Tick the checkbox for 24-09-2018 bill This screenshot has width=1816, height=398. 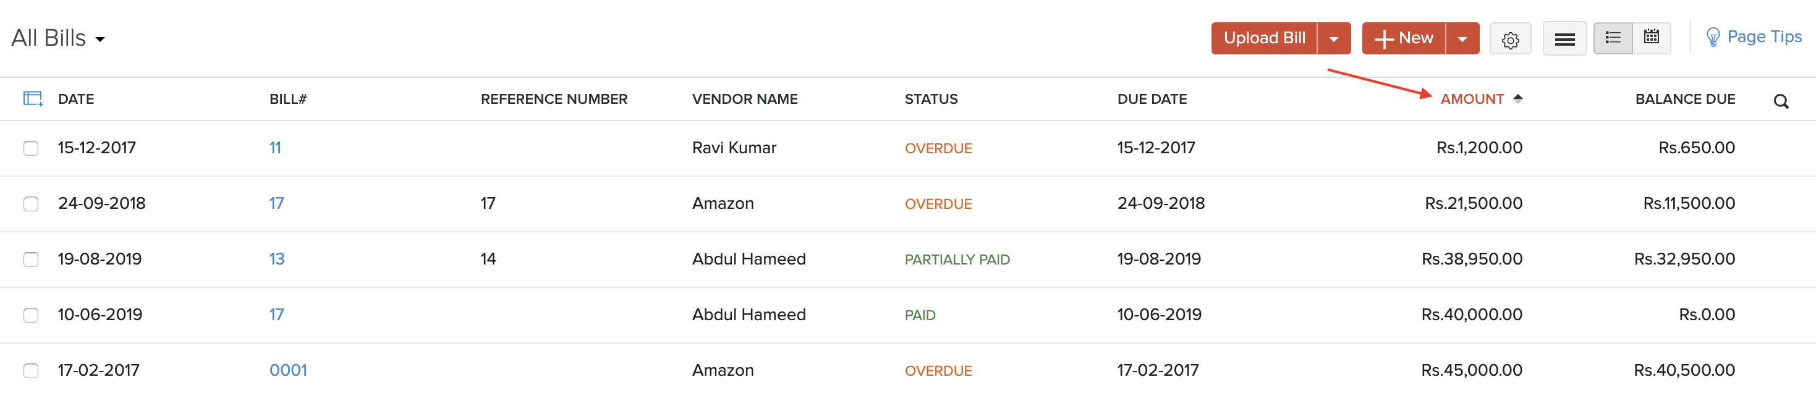[31, 205]
